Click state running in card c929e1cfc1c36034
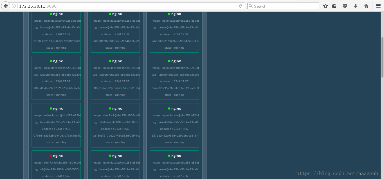The height and width of the screenshot is (179, 384). pos(56,48)
